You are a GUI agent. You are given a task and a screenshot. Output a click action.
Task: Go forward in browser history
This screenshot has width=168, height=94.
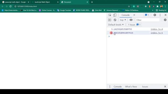tap(7, 6)
